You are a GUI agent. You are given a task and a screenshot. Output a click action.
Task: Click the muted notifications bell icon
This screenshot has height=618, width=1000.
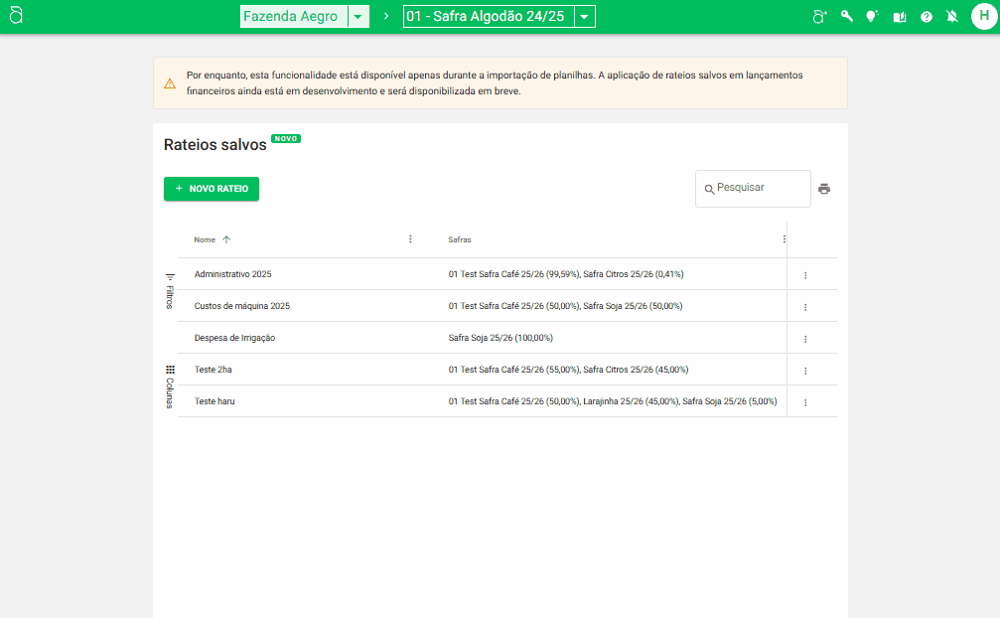pos(952,17)
